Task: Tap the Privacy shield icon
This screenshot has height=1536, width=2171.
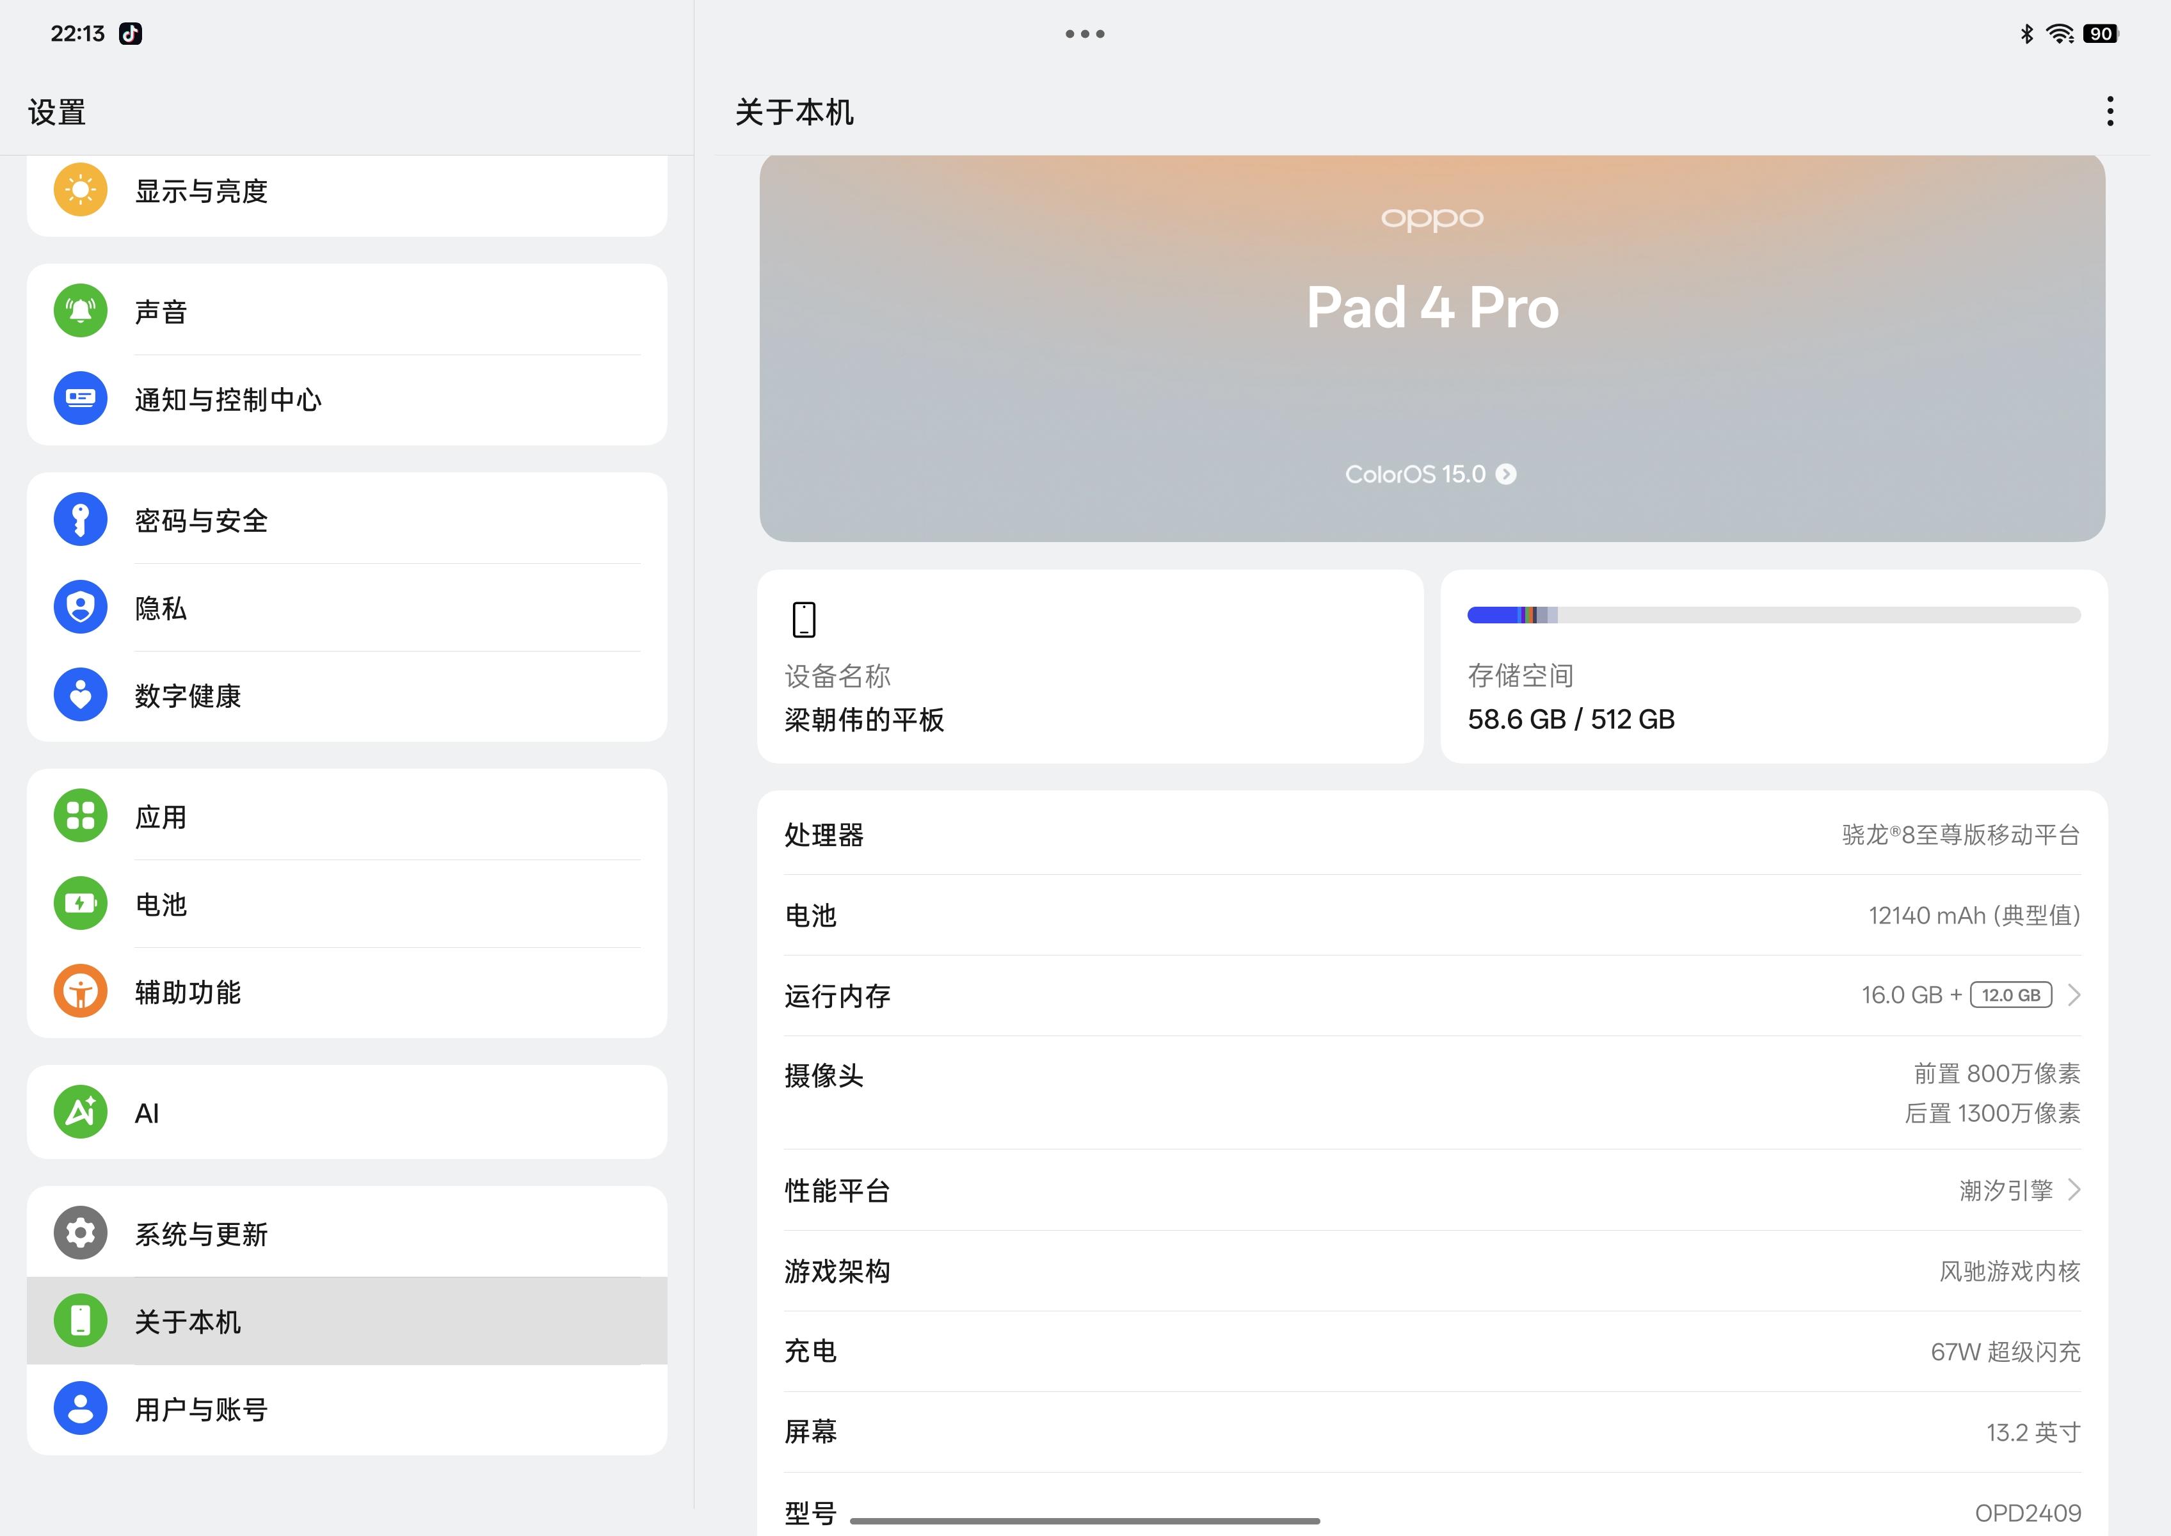Action: (x=81, y=607)
